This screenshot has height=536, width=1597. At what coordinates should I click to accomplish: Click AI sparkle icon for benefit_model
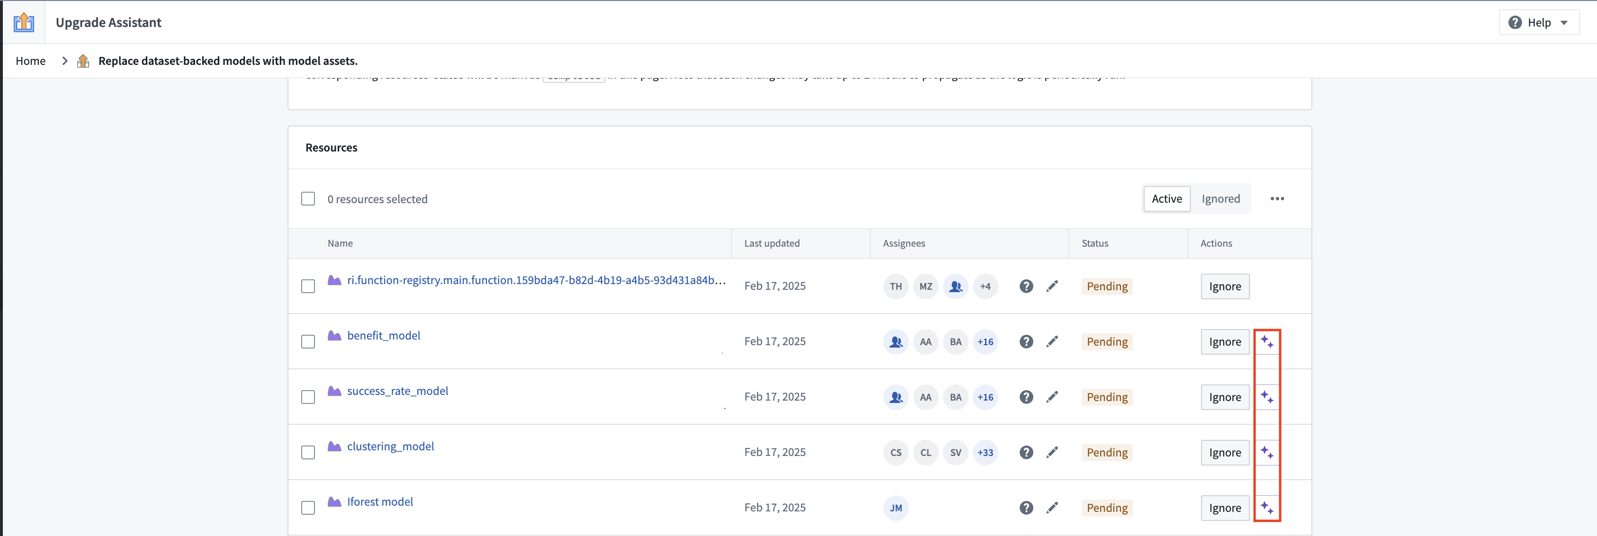coord(1267,342)
